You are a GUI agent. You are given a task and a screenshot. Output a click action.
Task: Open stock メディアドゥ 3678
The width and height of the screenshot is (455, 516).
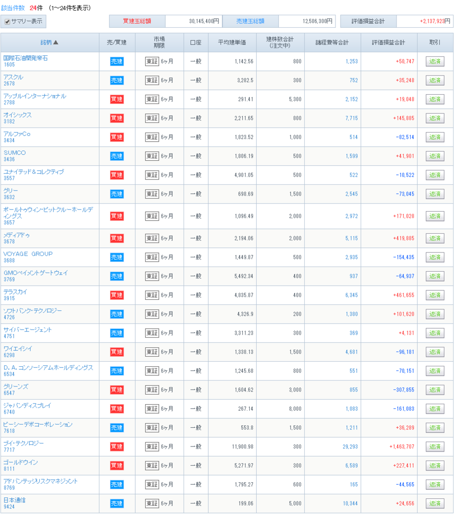pyautogui.click(x=17, y=238)
